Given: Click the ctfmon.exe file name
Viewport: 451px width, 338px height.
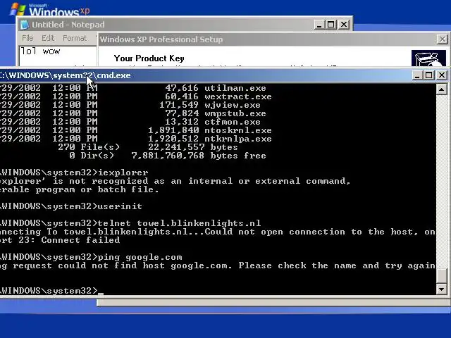Looking at the screenshot, I should pos(233,122).
